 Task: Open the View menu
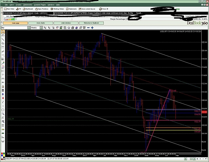pyautogui.click(x=12, y=5)
